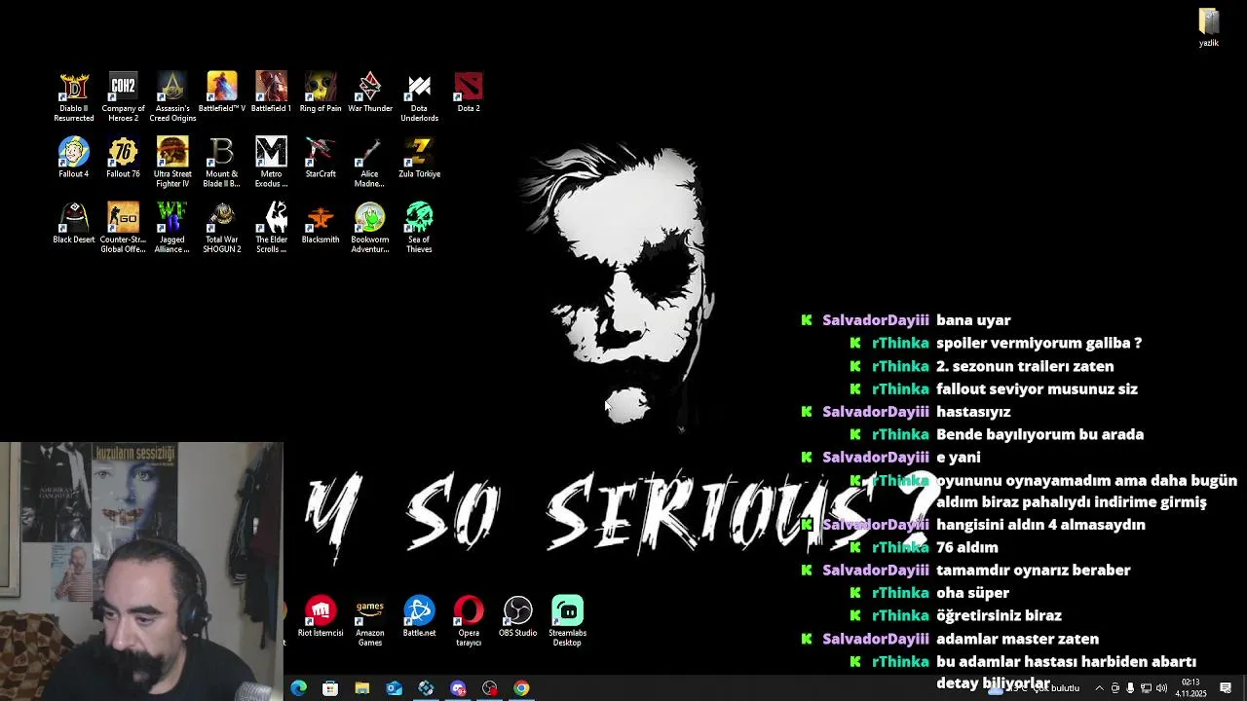Open the Dota Underlords shortcut
This screenshot has width=1247, height=701.
pos(419,96)
